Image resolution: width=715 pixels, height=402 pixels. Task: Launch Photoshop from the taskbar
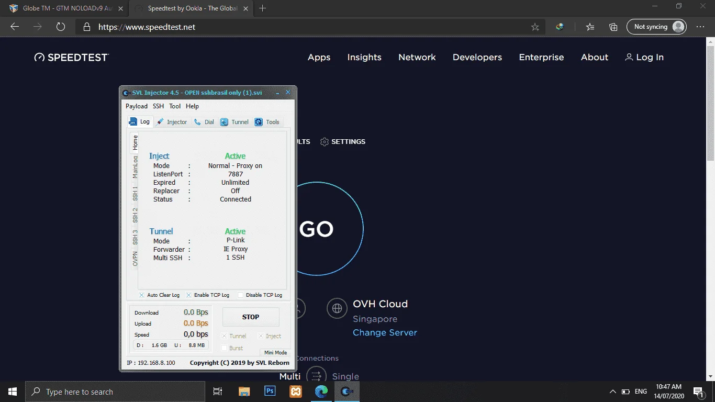point(270,391)
